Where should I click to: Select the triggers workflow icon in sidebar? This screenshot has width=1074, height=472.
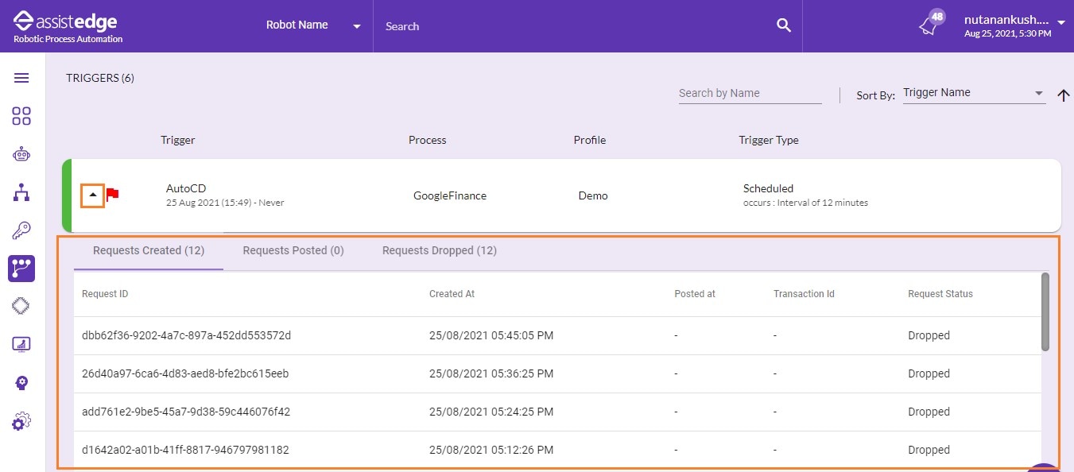click(21, 269)
